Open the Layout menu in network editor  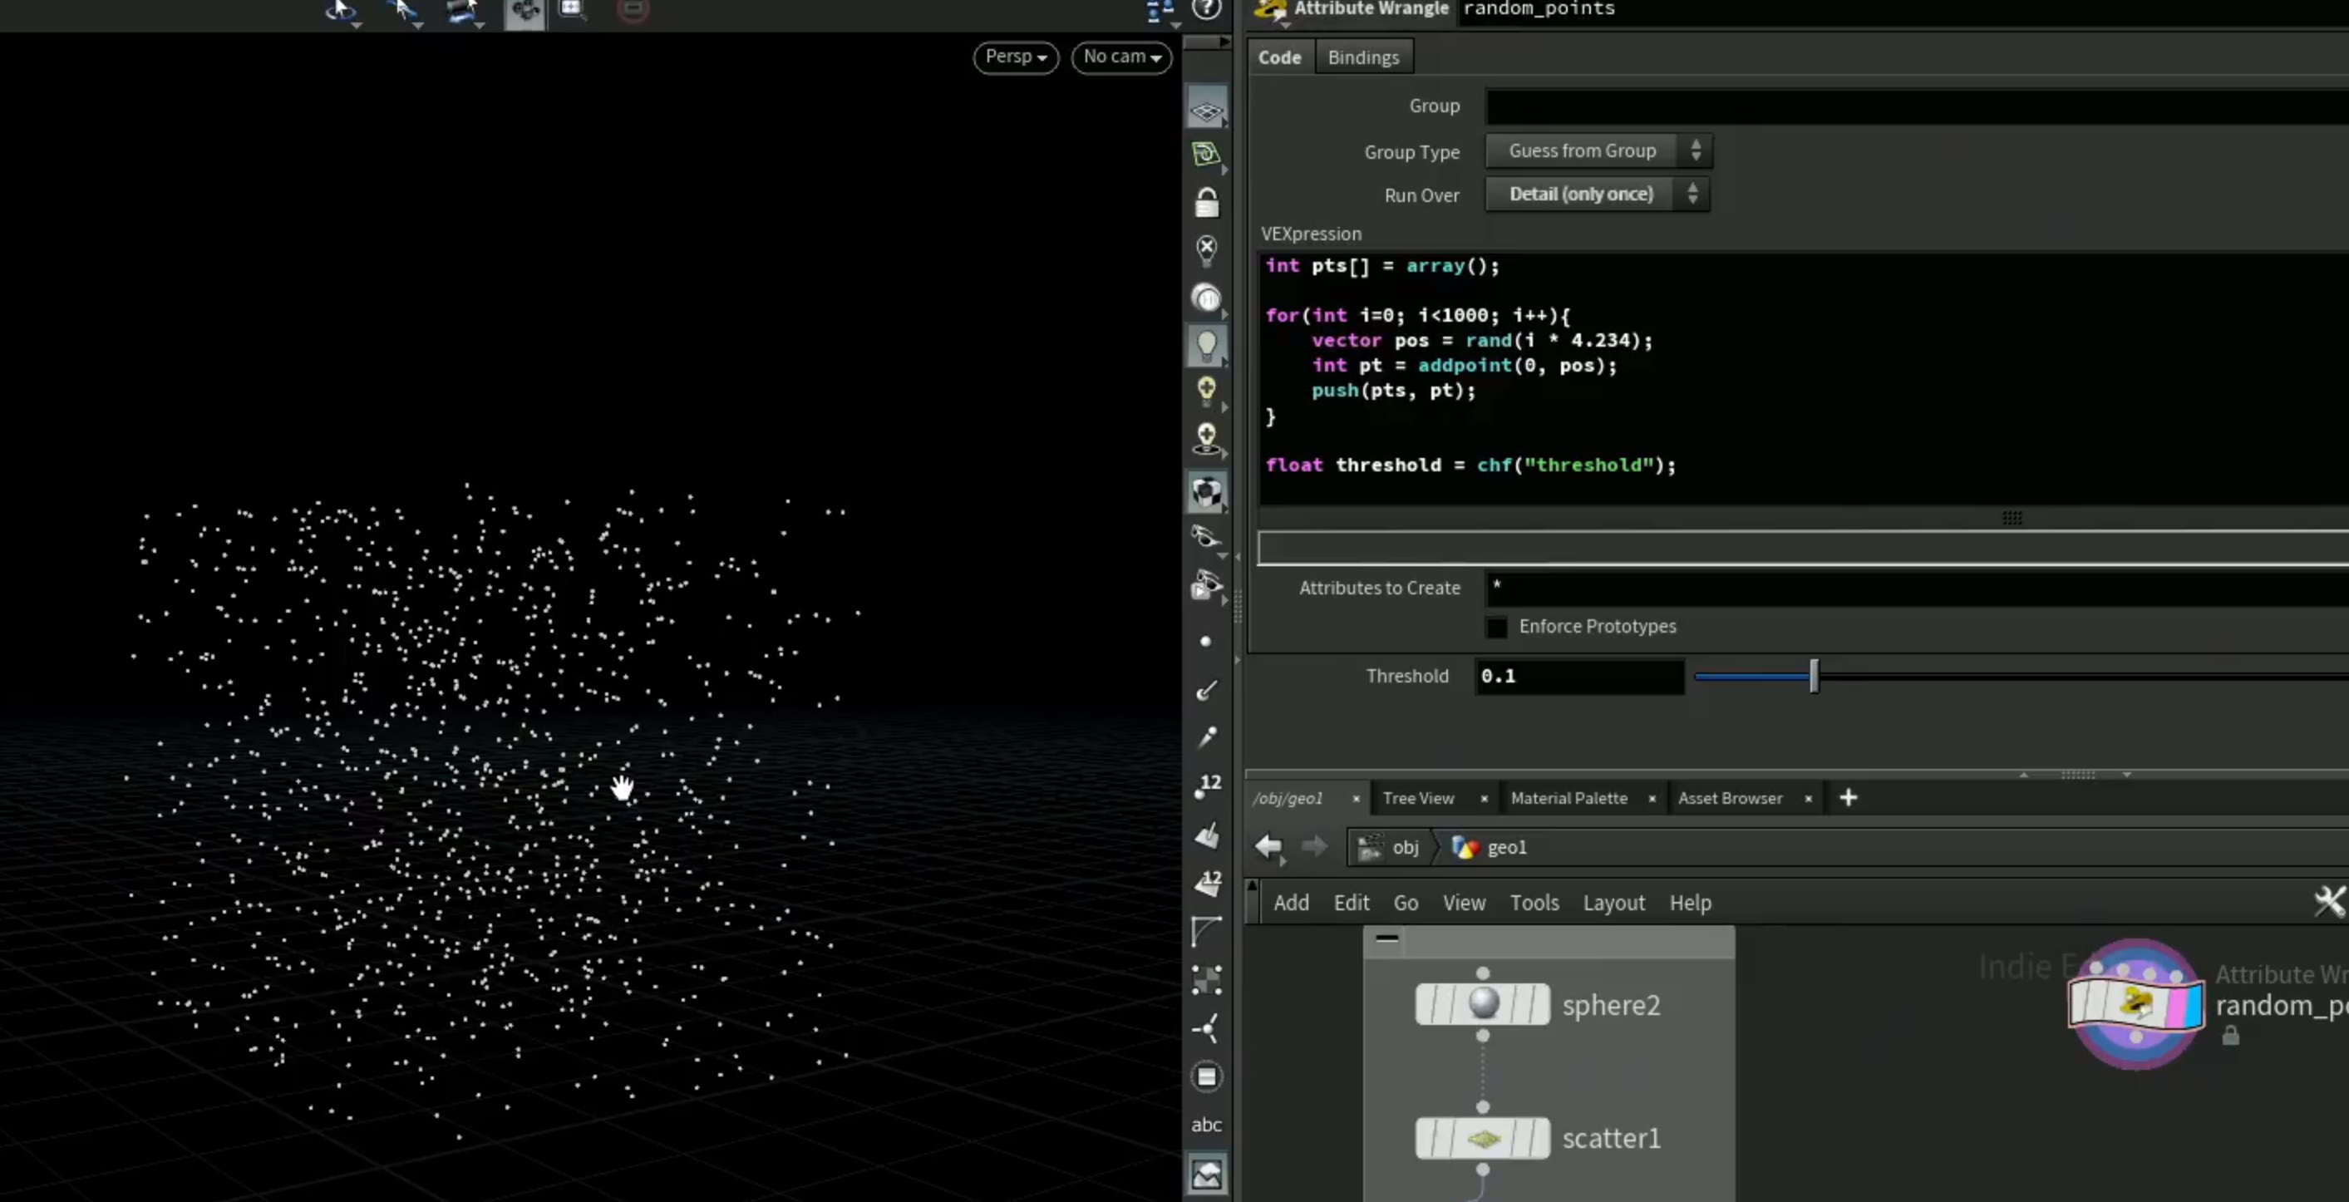point(1613,903)
